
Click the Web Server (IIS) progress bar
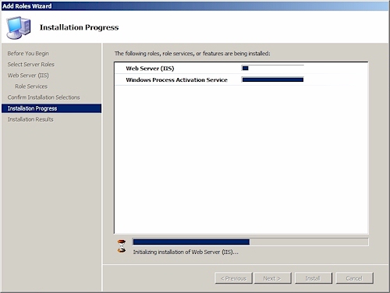coord(272,69)
